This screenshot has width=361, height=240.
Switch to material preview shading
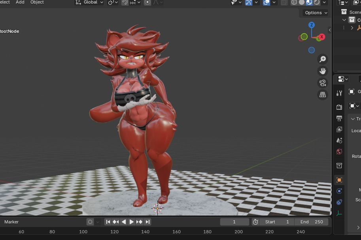pyautogui.click(x=309, y=2)
